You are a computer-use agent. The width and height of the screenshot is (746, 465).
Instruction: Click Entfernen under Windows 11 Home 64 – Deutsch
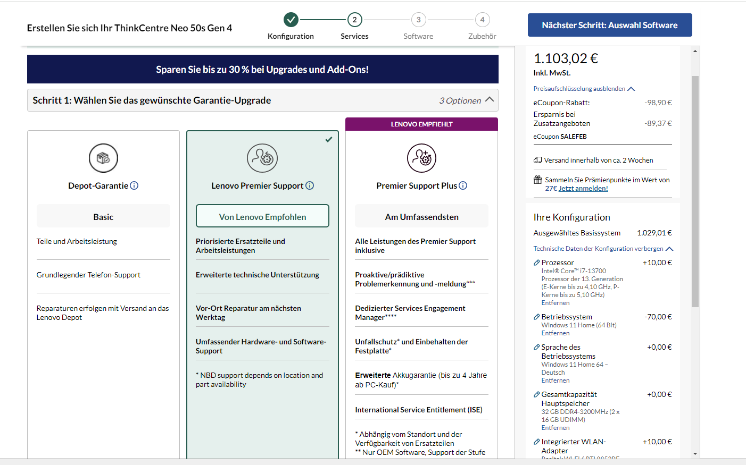pos(556,381)
